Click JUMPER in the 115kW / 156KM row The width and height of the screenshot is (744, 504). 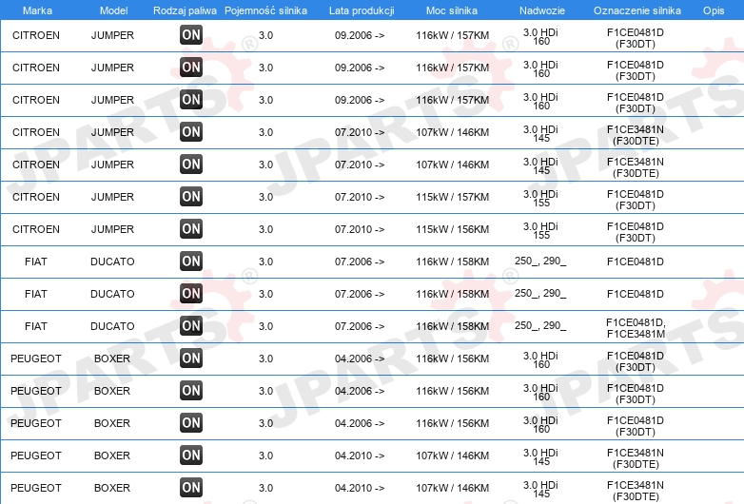click(112, 229)
